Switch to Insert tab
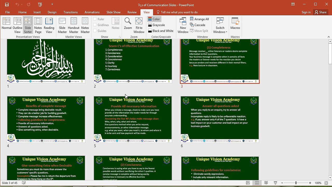Image resolution: width=332 pixels, height=187 pixels. click(x=37, y=12)
